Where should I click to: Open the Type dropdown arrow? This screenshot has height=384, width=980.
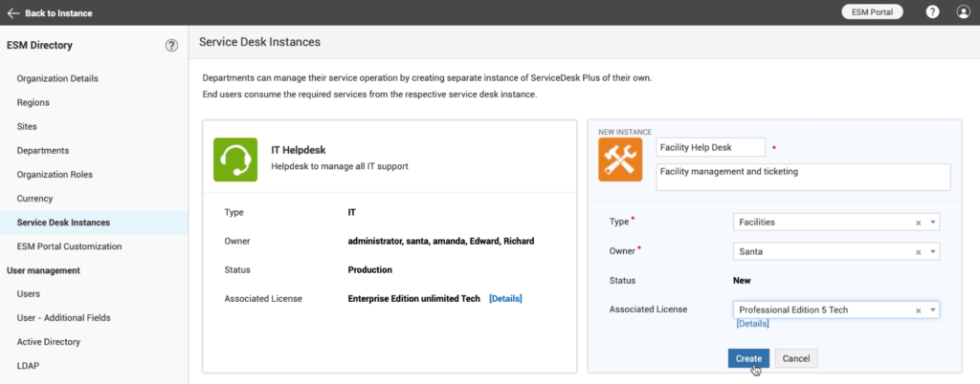932,223
